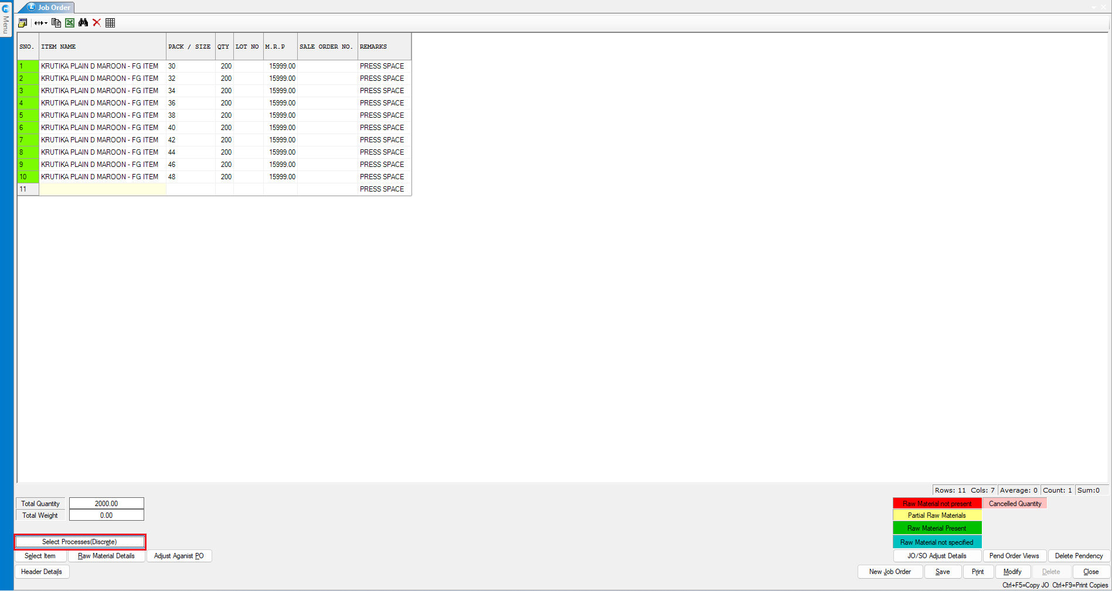
Task: Click the green Raw Material Present legend
Action: click(x=937, y=528)
